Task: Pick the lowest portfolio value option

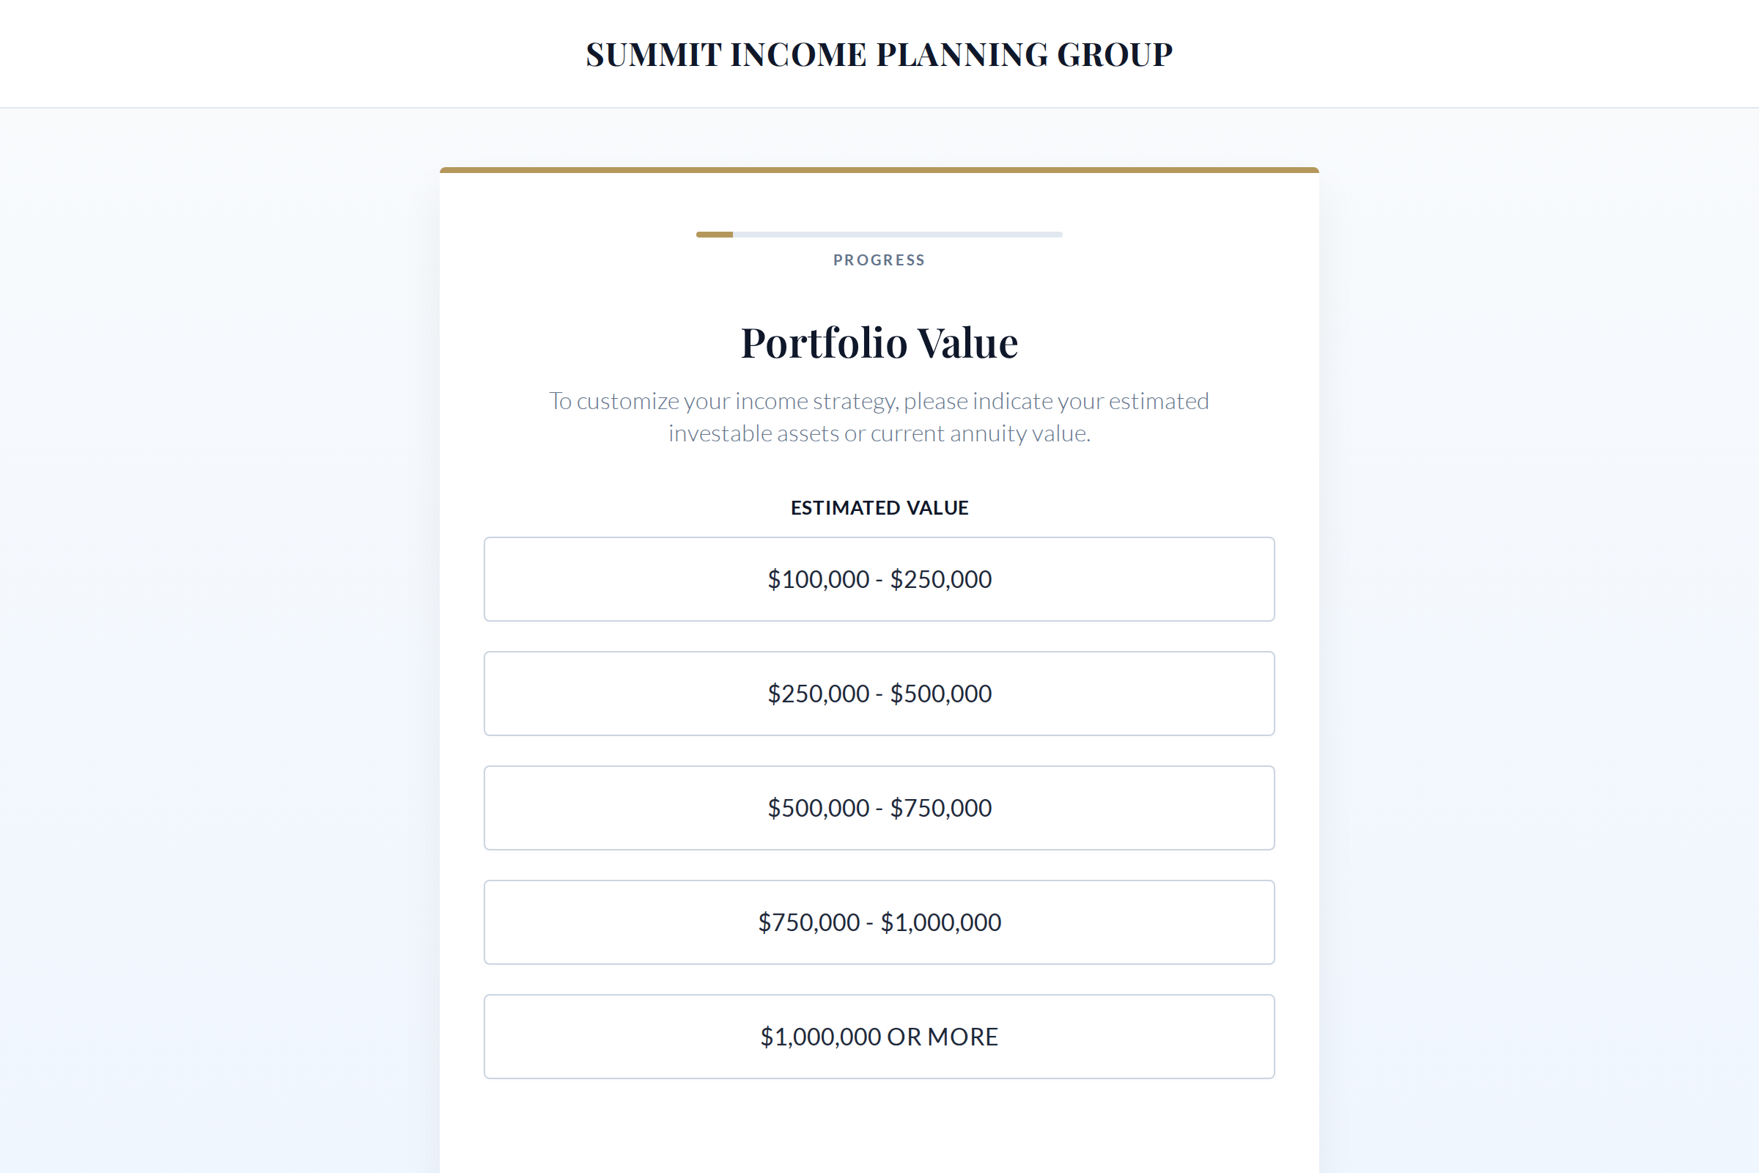Action: pos(879,579)
